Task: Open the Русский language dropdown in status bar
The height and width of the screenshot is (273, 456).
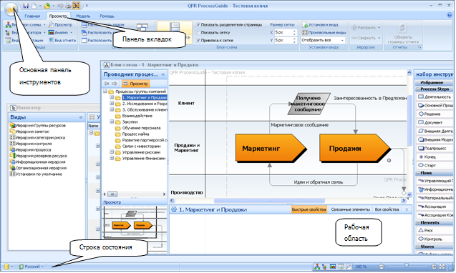Action: [x=31, y=267]
